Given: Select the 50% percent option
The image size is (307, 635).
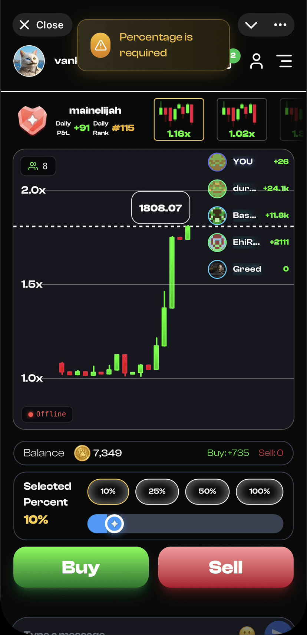Looking at the screenshot, I should pos(207,491).
